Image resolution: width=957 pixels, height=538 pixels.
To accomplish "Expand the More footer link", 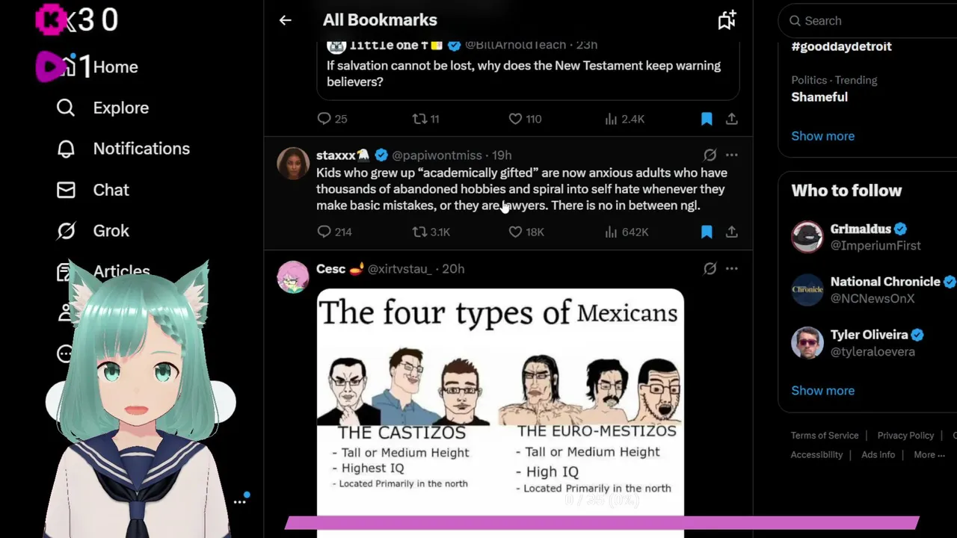I will click(929, 454).
